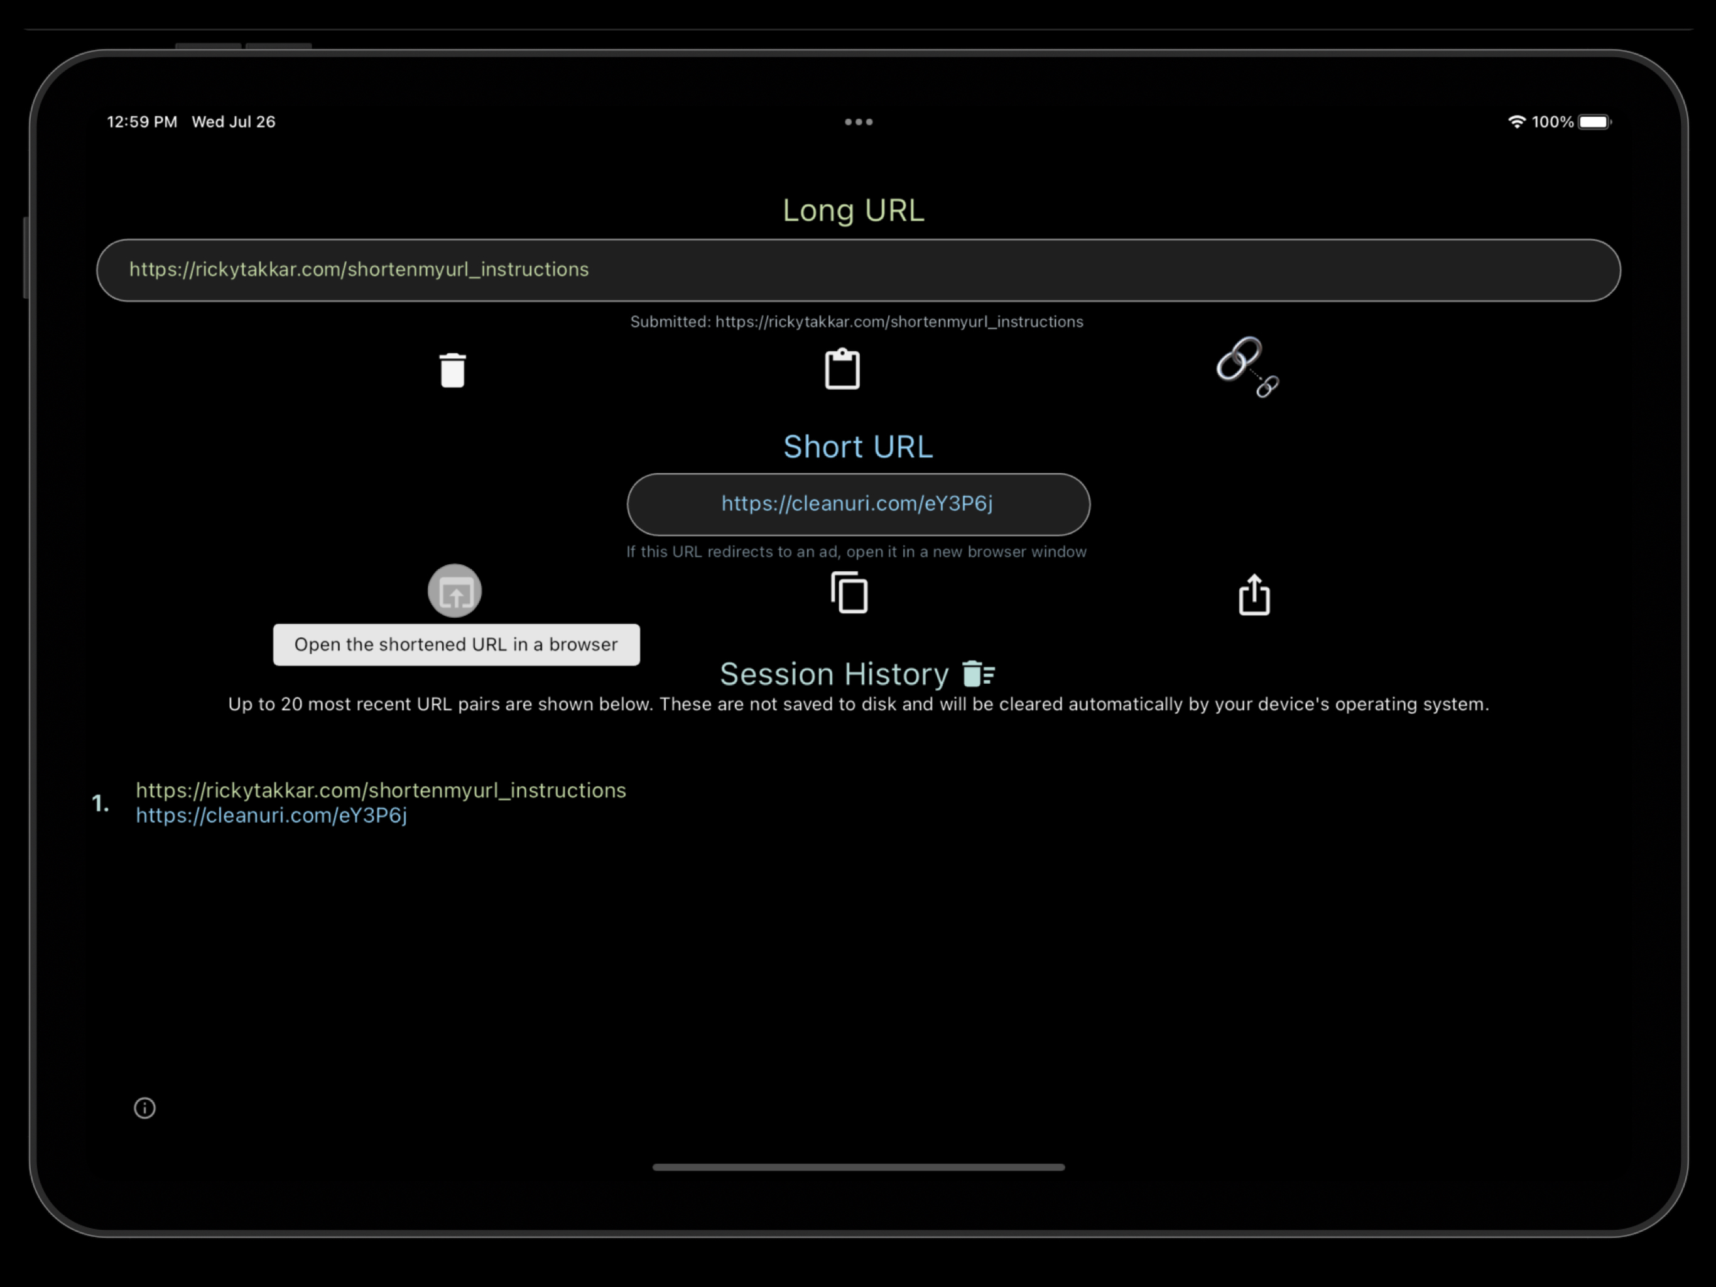Open rickytakkar.com link in session history
The width and height of the screenshot is (1716, 1287).
[381, 790]
